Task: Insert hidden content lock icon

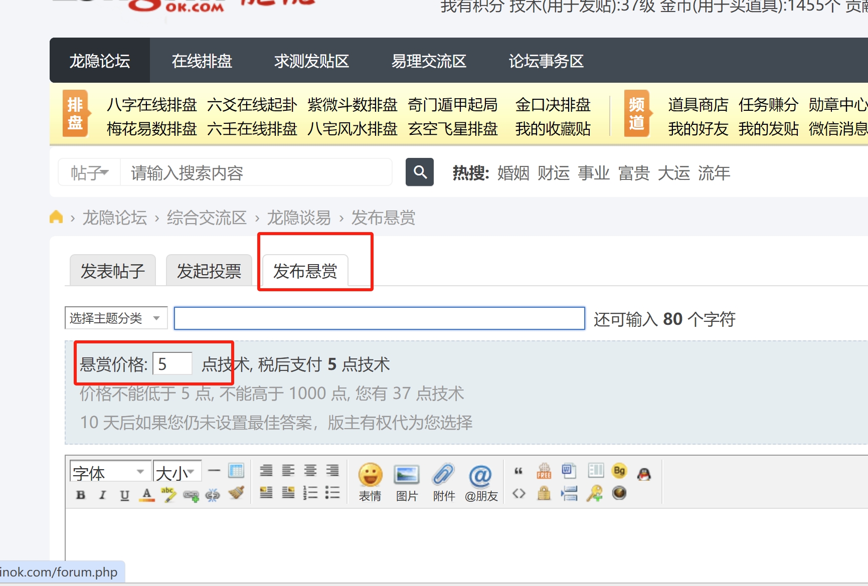Action: 544,494
